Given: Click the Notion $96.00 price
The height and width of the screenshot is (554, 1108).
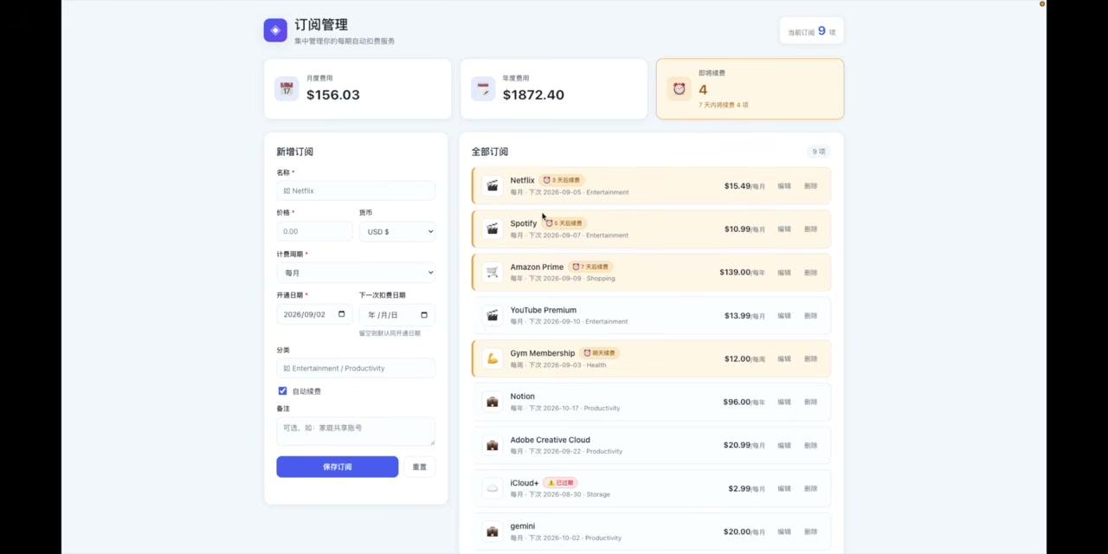Looking at the screenshot, I should tap(737, 402).
